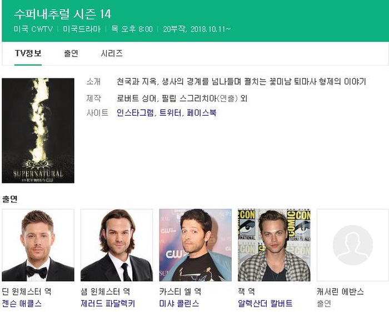Click the Supernatural poster image
The height and width of the screenshot is (312, 389).
click(x=38, y=131)
